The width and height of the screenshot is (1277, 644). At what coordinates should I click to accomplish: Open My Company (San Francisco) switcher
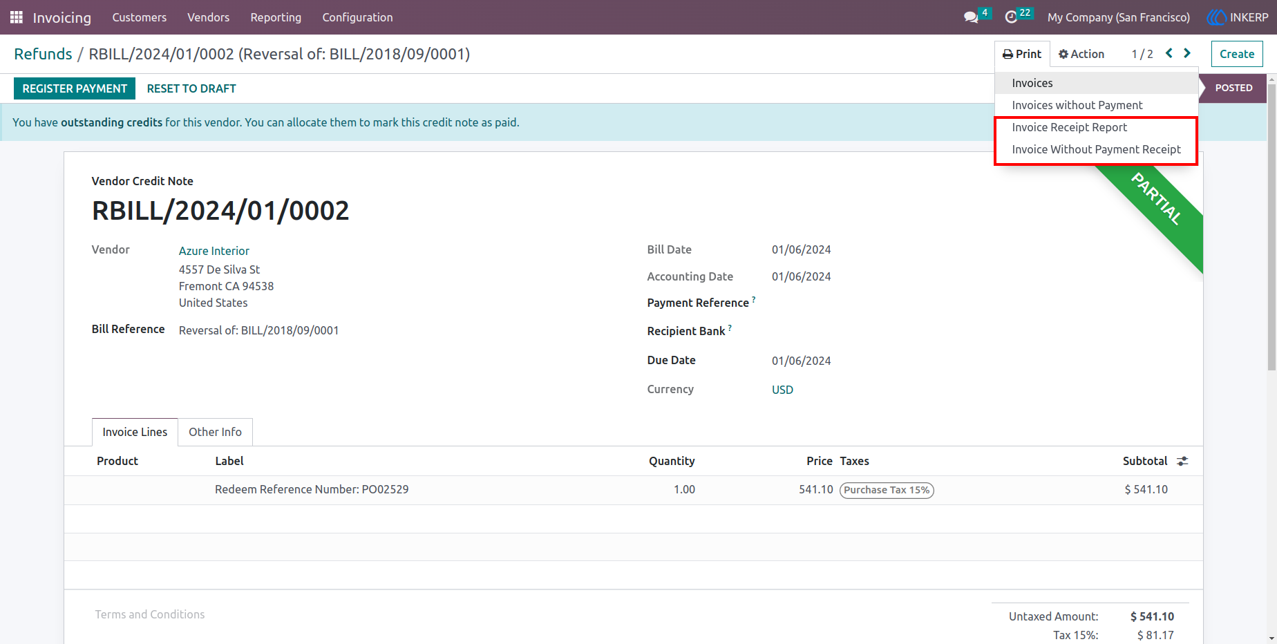(1119, 17)
